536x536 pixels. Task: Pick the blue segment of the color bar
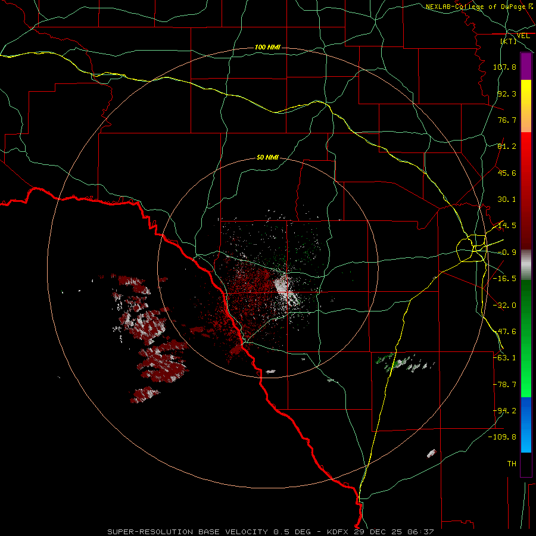tap(526, 425)
